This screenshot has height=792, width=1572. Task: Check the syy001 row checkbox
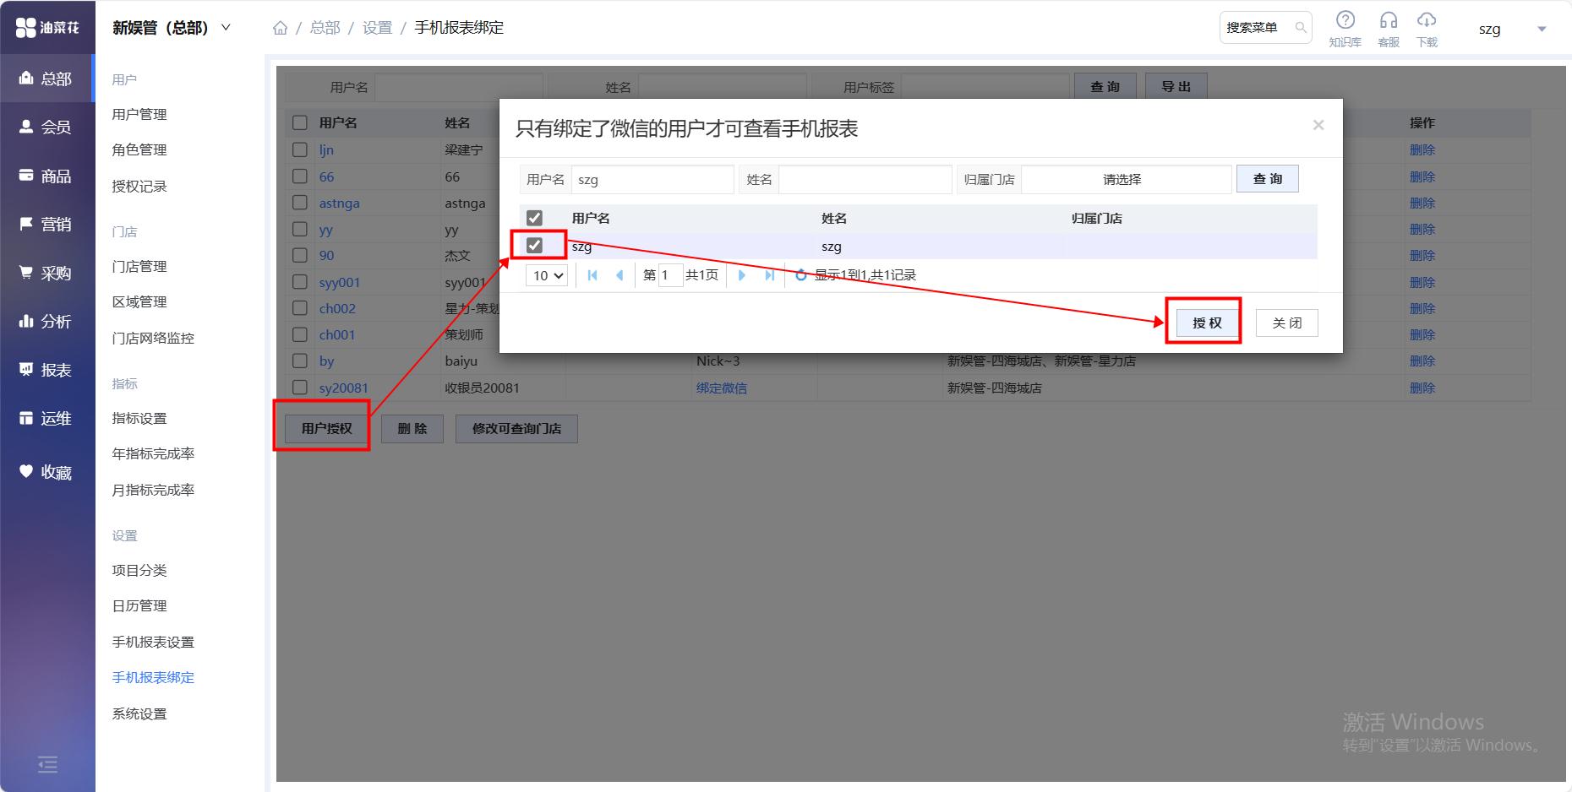pyautogui.click(x=299, y=282)
